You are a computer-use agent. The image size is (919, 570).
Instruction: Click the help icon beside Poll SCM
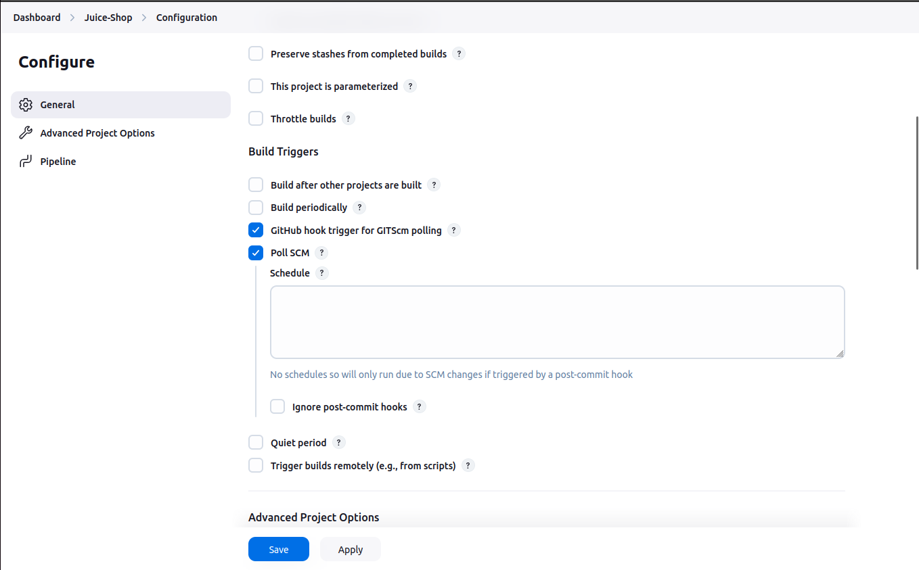pos(321,253)
